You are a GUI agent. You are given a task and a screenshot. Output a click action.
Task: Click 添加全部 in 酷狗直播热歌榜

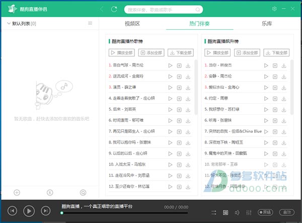coord(152,52)
